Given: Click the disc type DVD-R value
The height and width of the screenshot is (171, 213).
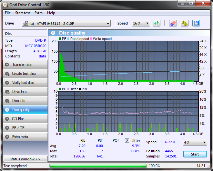Looking at the screenshot, I should [x=41, y=40].
